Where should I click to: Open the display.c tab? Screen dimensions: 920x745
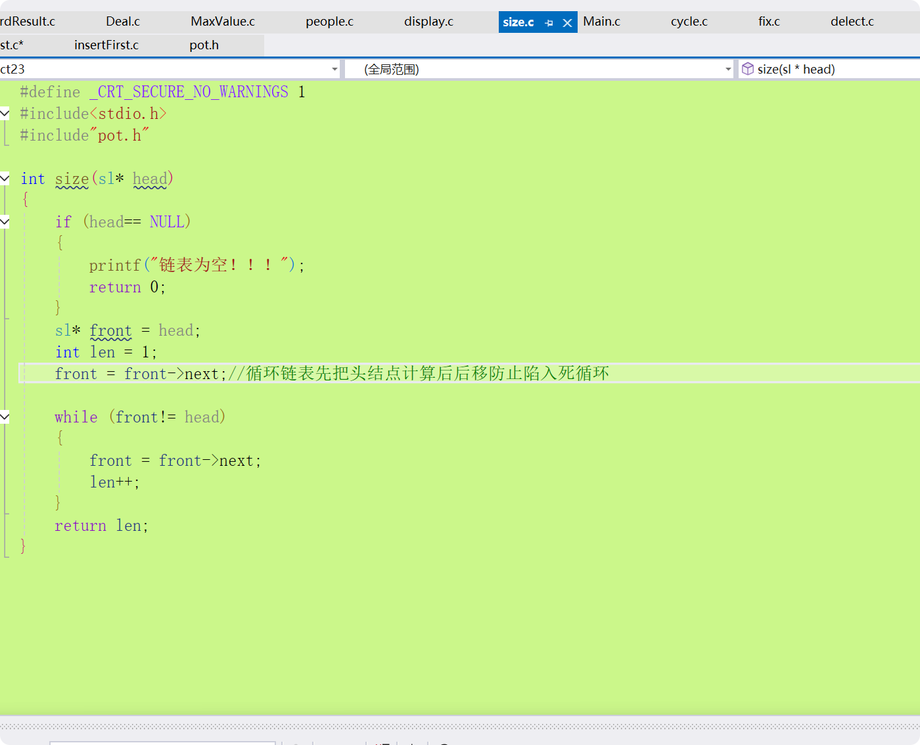click(x=428, y=22)
